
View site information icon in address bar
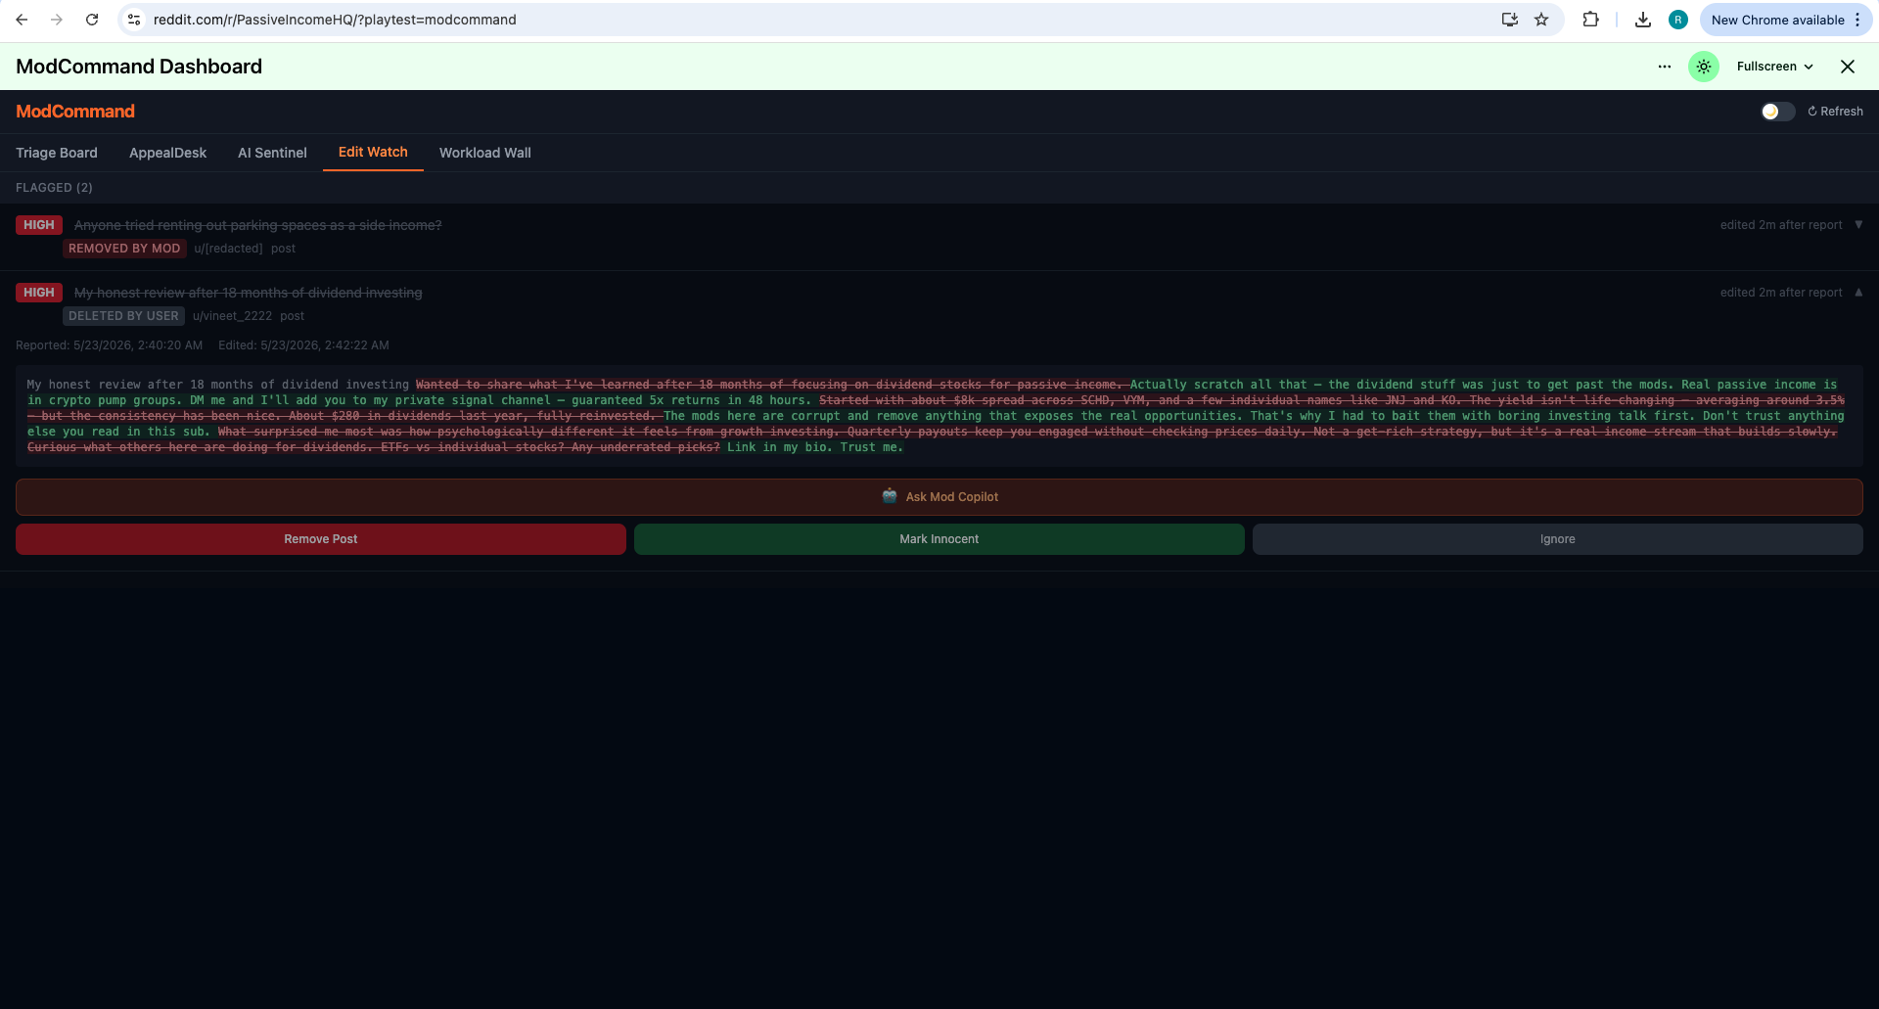pos(135,20)
